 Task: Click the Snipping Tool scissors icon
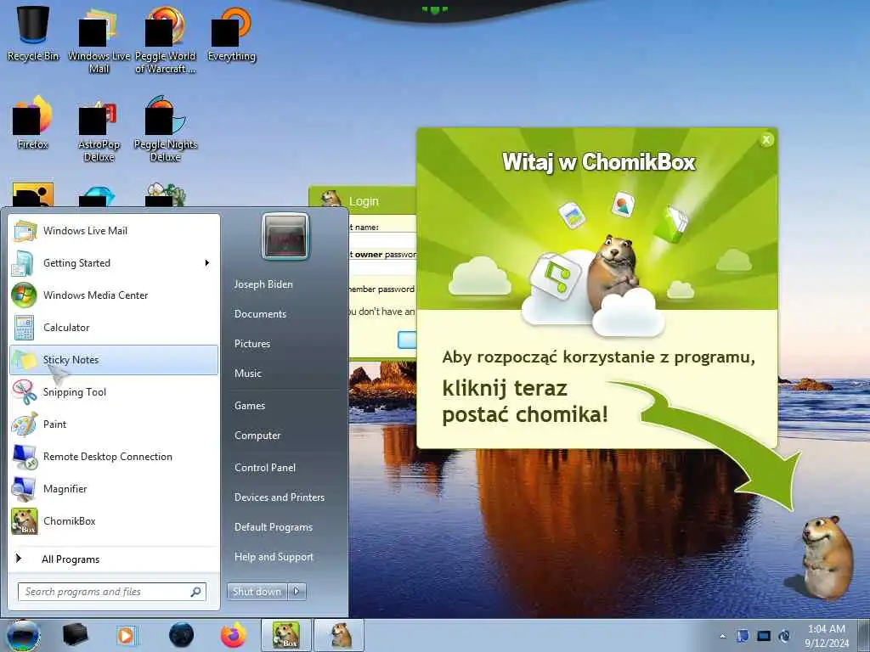click(x=25, y=392)
